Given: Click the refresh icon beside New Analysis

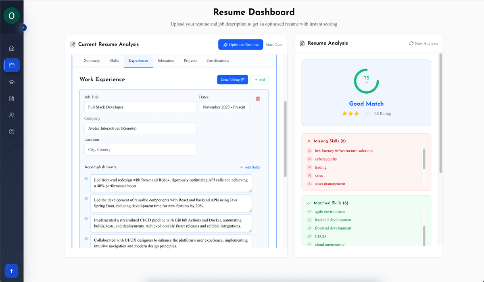Looking at the screenshot, I should pos(411,43).
